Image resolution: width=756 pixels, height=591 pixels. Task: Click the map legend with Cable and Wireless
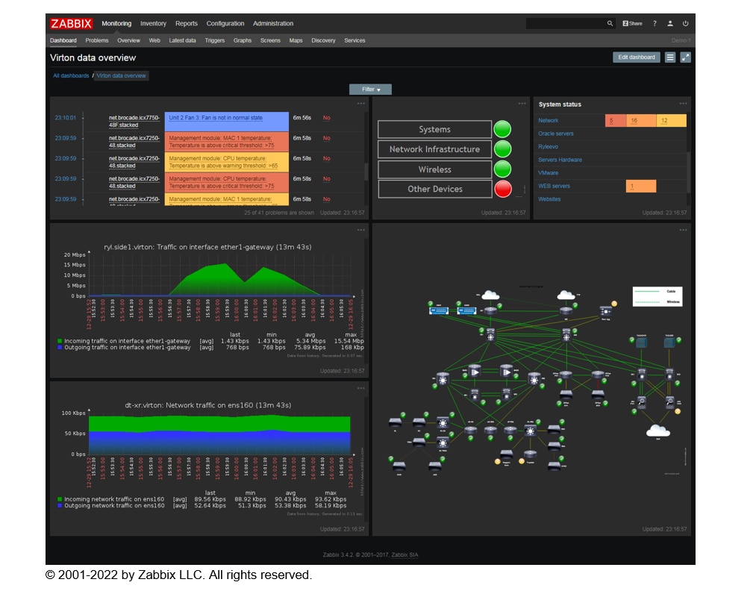[x=657, y=296]
